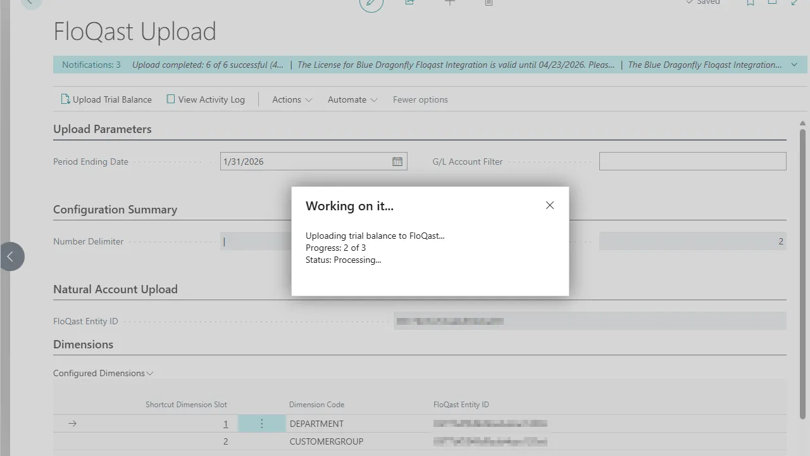Open the calendar picker for Period Ending Date
810x456 pixels.
pyautogui.click(x=397, y=161)
